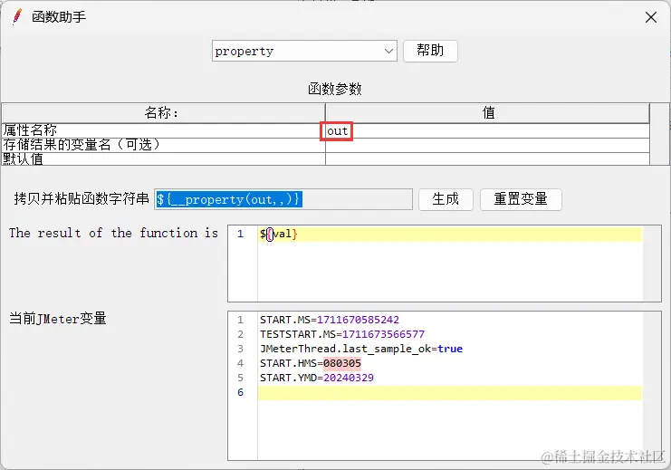This screenshot has height=470, width=671.
Task: Click the JMeter variables area vertical scrollbar
Action: (x=652, y=386)
